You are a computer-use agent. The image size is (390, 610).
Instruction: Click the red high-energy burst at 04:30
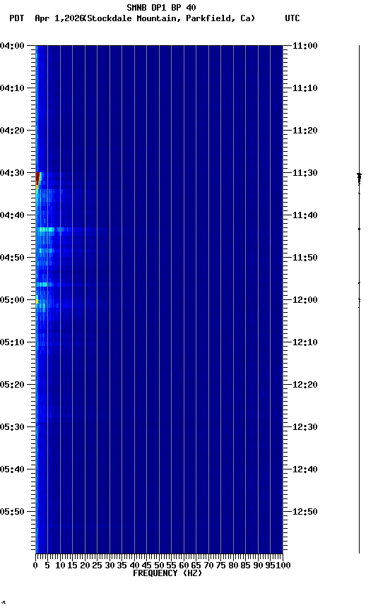pyautogui.click(x=38, y=179)
